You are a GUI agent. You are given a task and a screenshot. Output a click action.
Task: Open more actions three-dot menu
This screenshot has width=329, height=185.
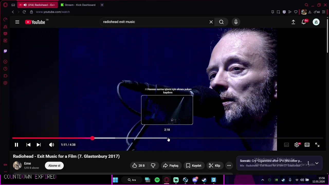click(229, 165)
